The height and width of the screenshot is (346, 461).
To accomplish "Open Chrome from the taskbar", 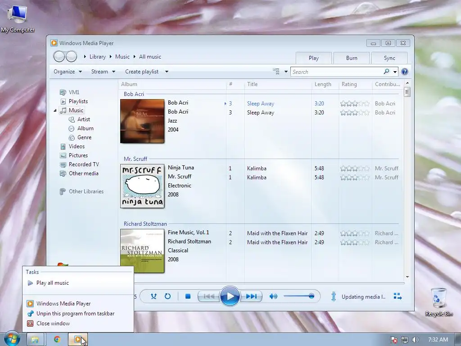I will (x=57, y=339).
